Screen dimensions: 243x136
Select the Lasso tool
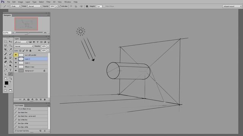point(6,46)
